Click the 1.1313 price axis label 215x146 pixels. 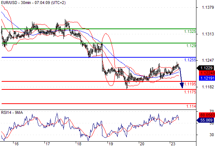point(208,34)
